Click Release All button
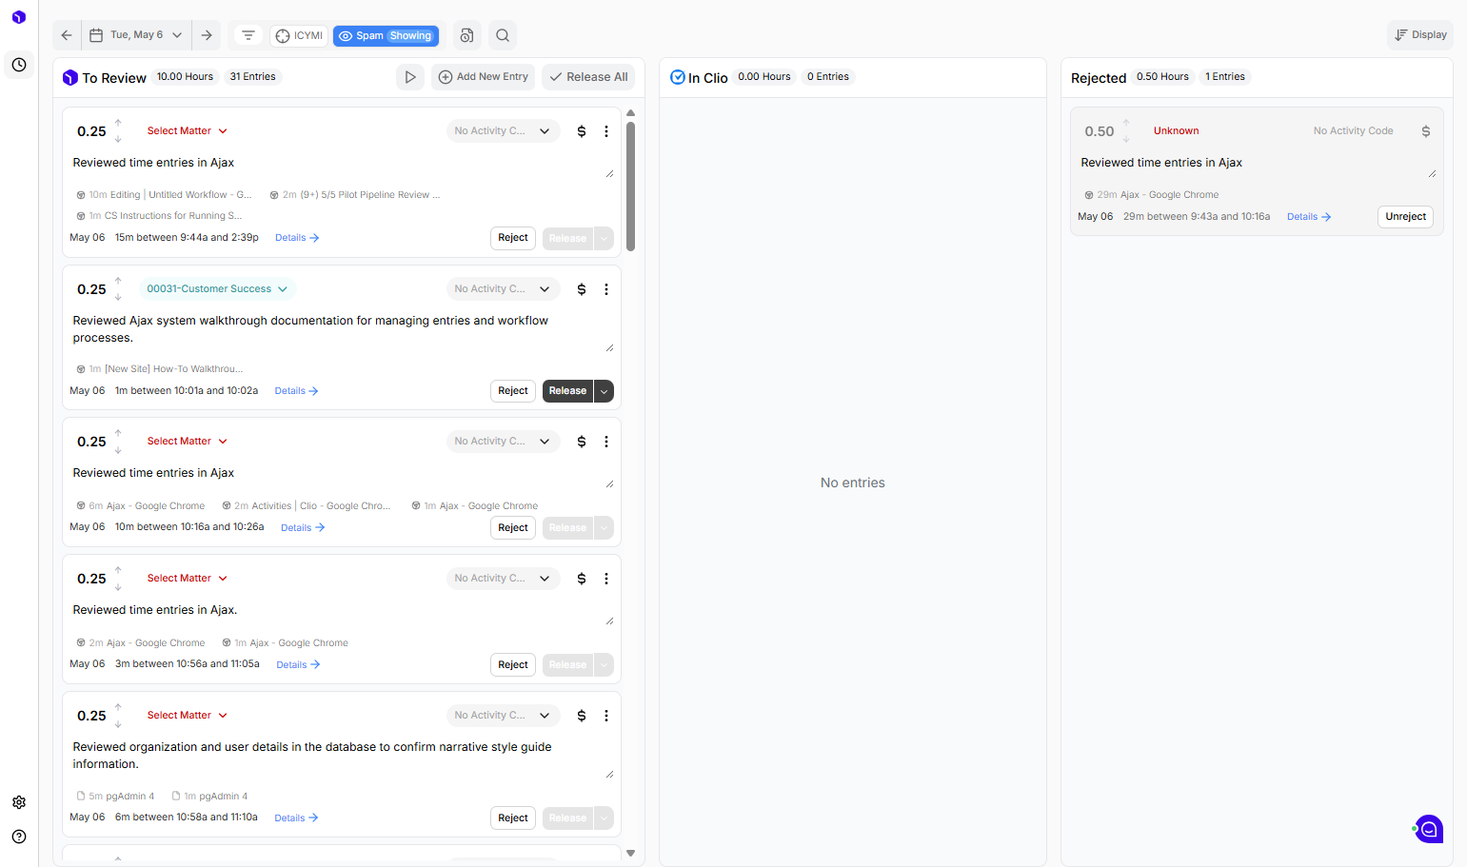1467x867 pixels. point(589,77)
